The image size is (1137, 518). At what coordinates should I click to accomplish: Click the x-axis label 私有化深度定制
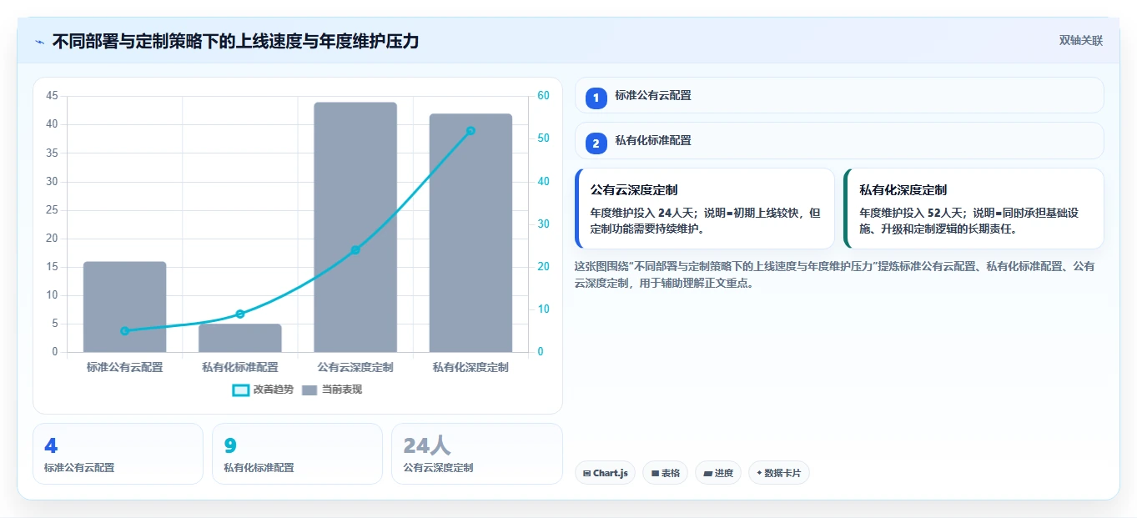(x=470, y=367)
